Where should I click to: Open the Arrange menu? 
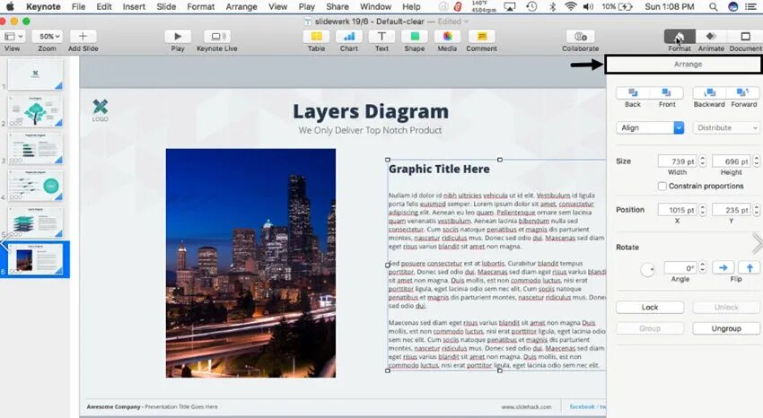241,7
